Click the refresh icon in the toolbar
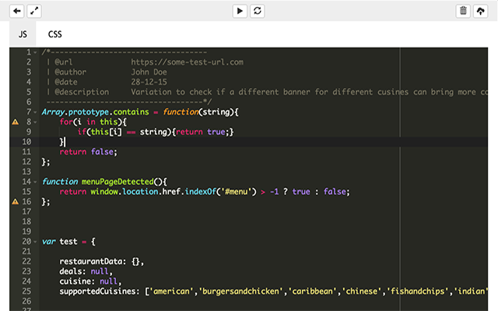The image size is (498, 311). click(x=258, y=11)
